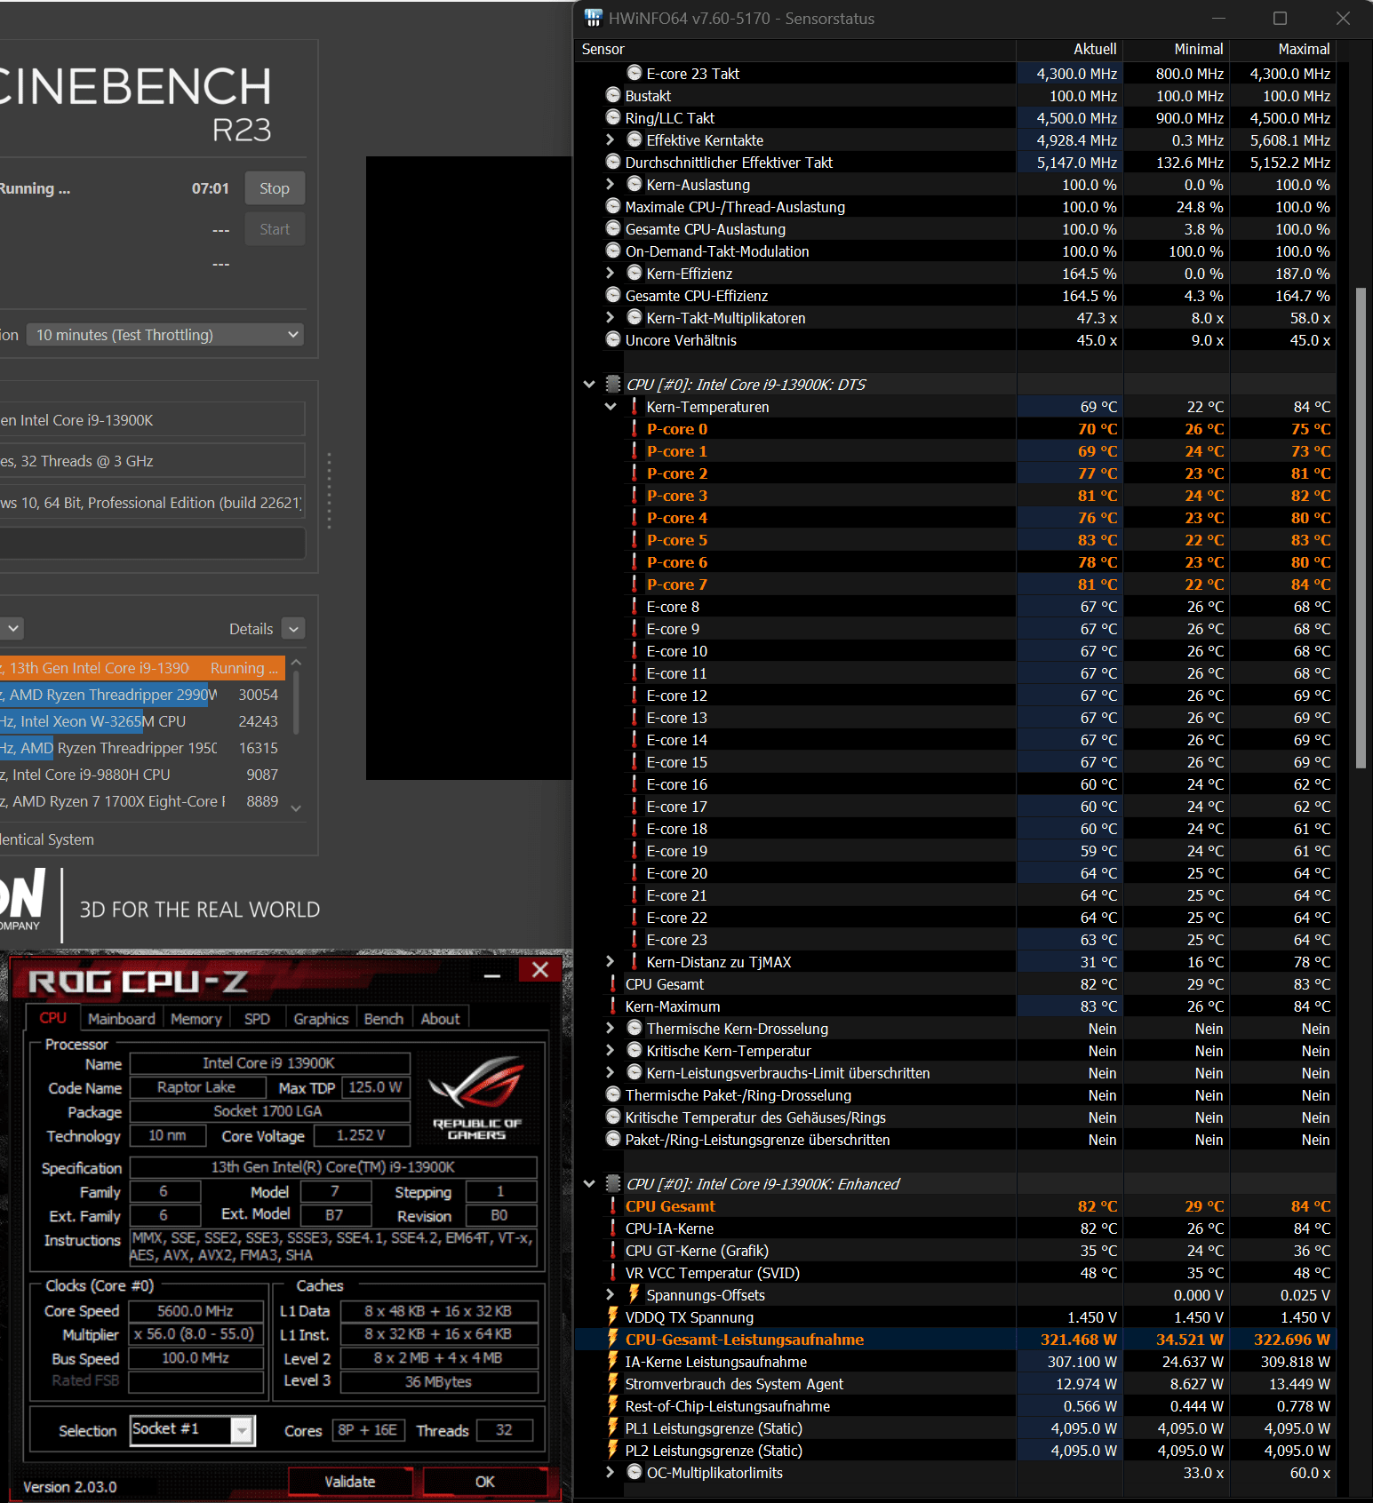Expand the Spannungs-Offsets group

[610, 1295]
